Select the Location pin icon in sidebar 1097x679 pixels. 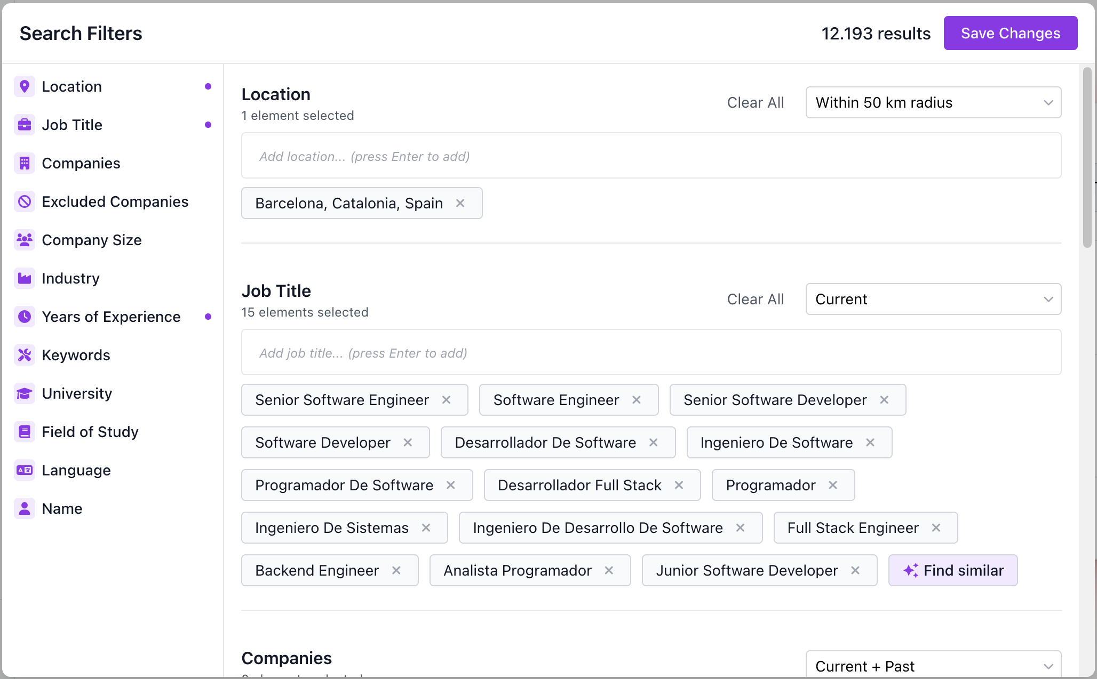[25, 86]
